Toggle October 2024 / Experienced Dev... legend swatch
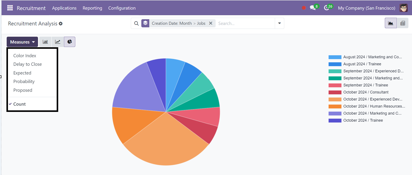 tap(335, 99)
